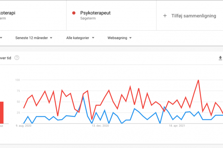Click the "Tilføj sammenligning" text
Screen dimensions: 223x148
[193, 16]
